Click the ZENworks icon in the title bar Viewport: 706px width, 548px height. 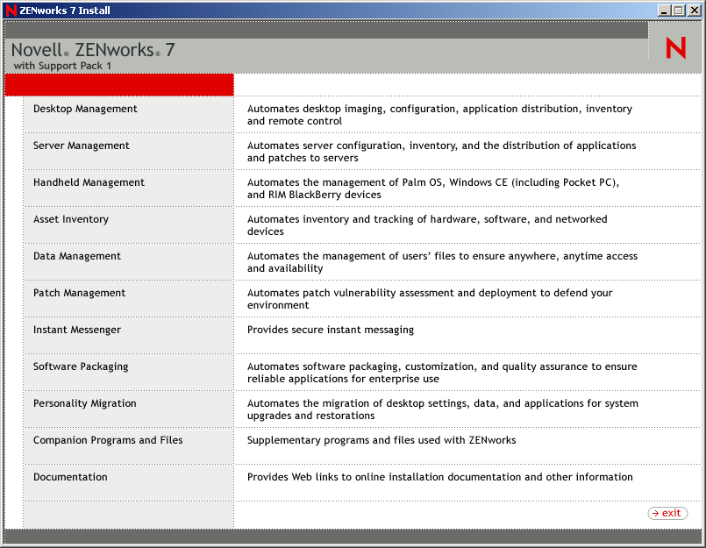[x=9, y=10]
